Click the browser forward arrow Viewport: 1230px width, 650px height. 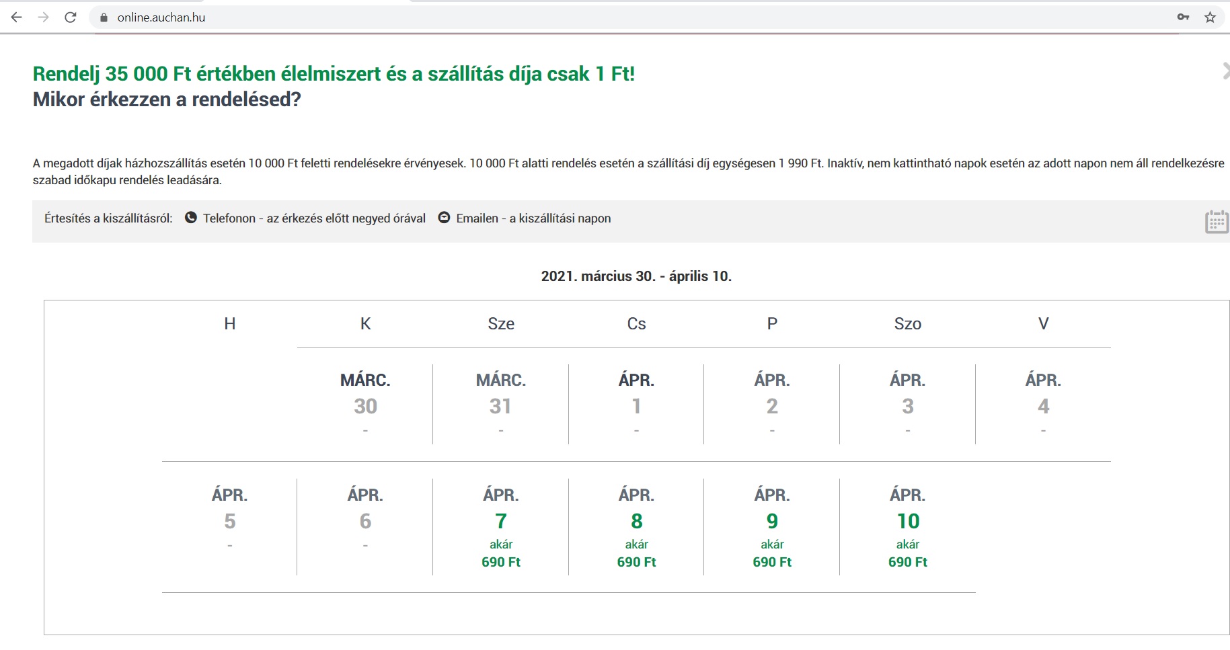(44, 17)
